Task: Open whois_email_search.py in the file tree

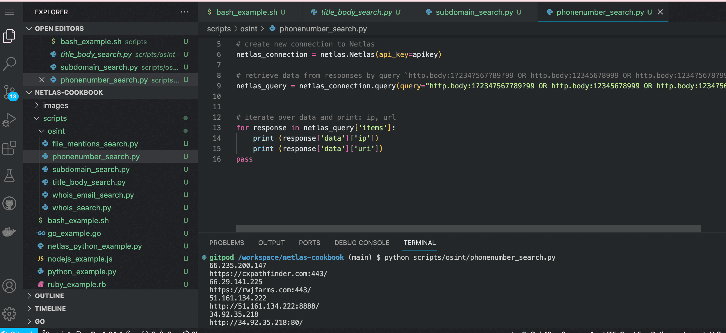Action: [x=93, y=195]
